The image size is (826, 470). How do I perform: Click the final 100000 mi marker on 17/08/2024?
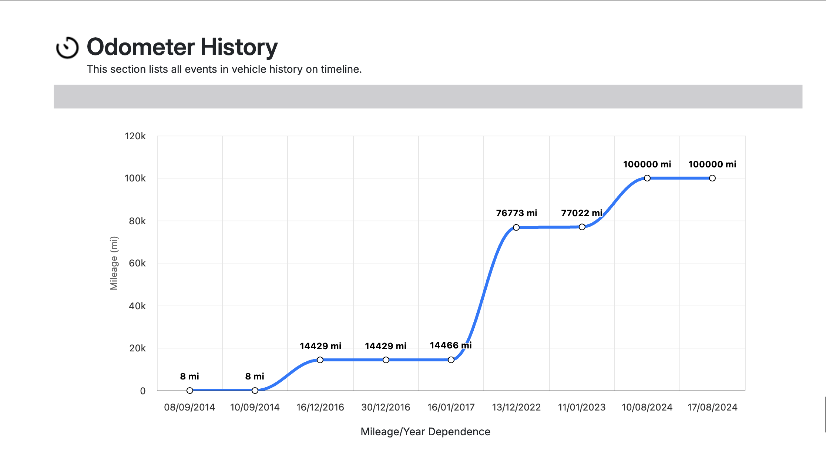[x=712, y=177]
